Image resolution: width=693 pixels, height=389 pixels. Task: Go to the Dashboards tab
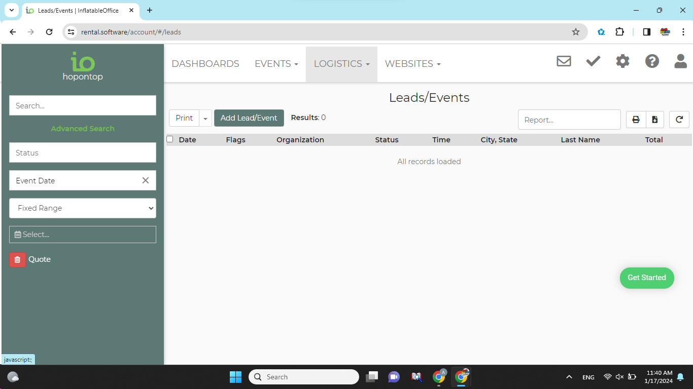click(x=205, y=64)
